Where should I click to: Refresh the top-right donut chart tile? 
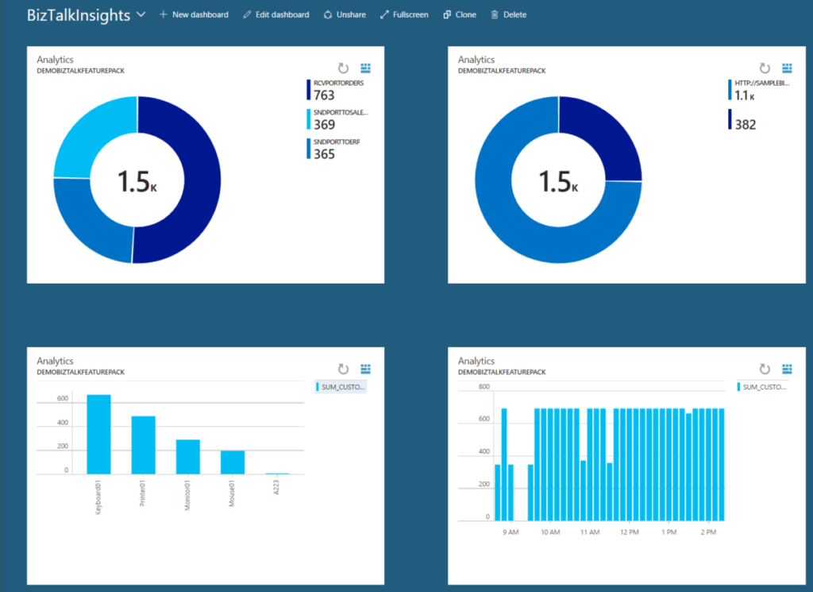(765, 69)
